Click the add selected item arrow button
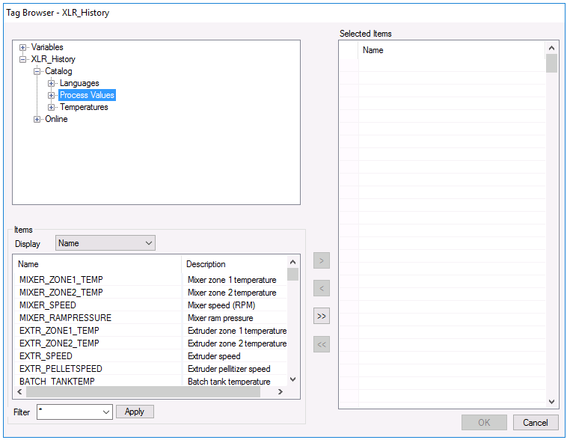This screenshot has width=567, height=440. [322, 260]
